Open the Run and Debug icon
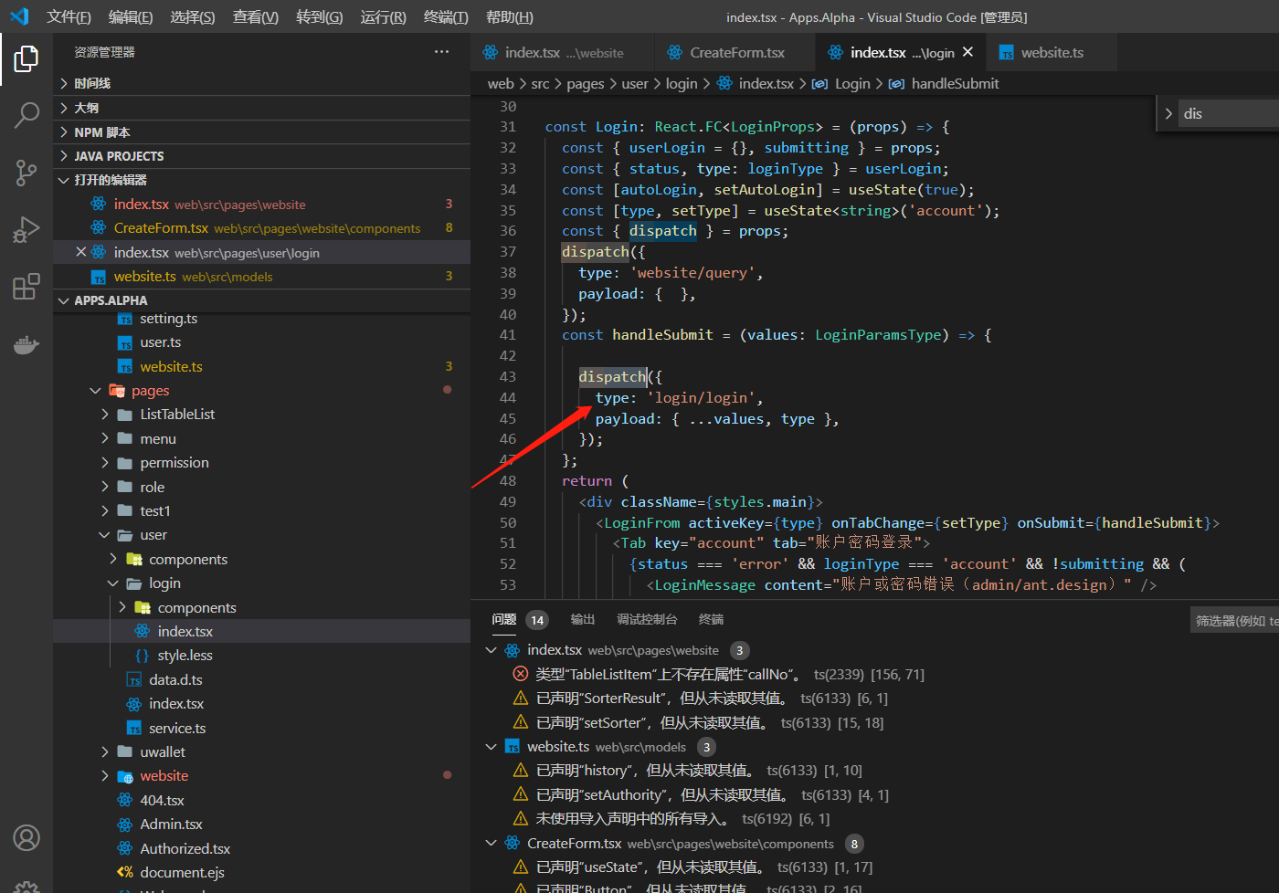Image resolution: width=1279 pixels, height=893 pixels. click(x=26, y=229)
